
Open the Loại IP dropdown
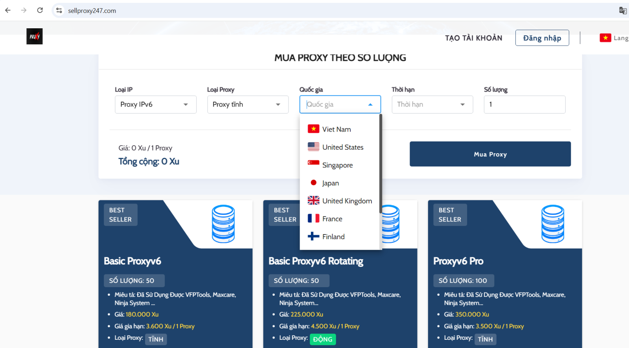(x=155, y=104)
